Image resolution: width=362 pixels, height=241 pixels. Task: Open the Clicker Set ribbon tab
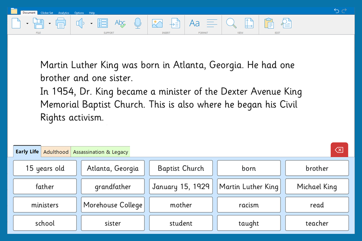pyautogui.click(x=47, y=13)
